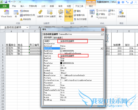Switch to Review (审阅) tab
This screenshot has width=138, height=110.
coord(60,6)
